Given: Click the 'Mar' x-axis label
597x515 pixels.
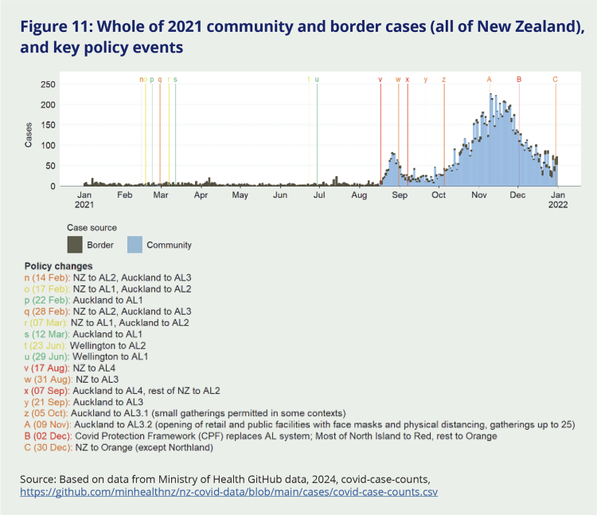Looking at the screenshot, I should (x=161, y=195).
